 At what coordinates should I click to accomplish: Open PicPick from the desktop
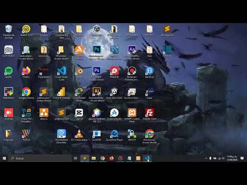pos(26,135)
